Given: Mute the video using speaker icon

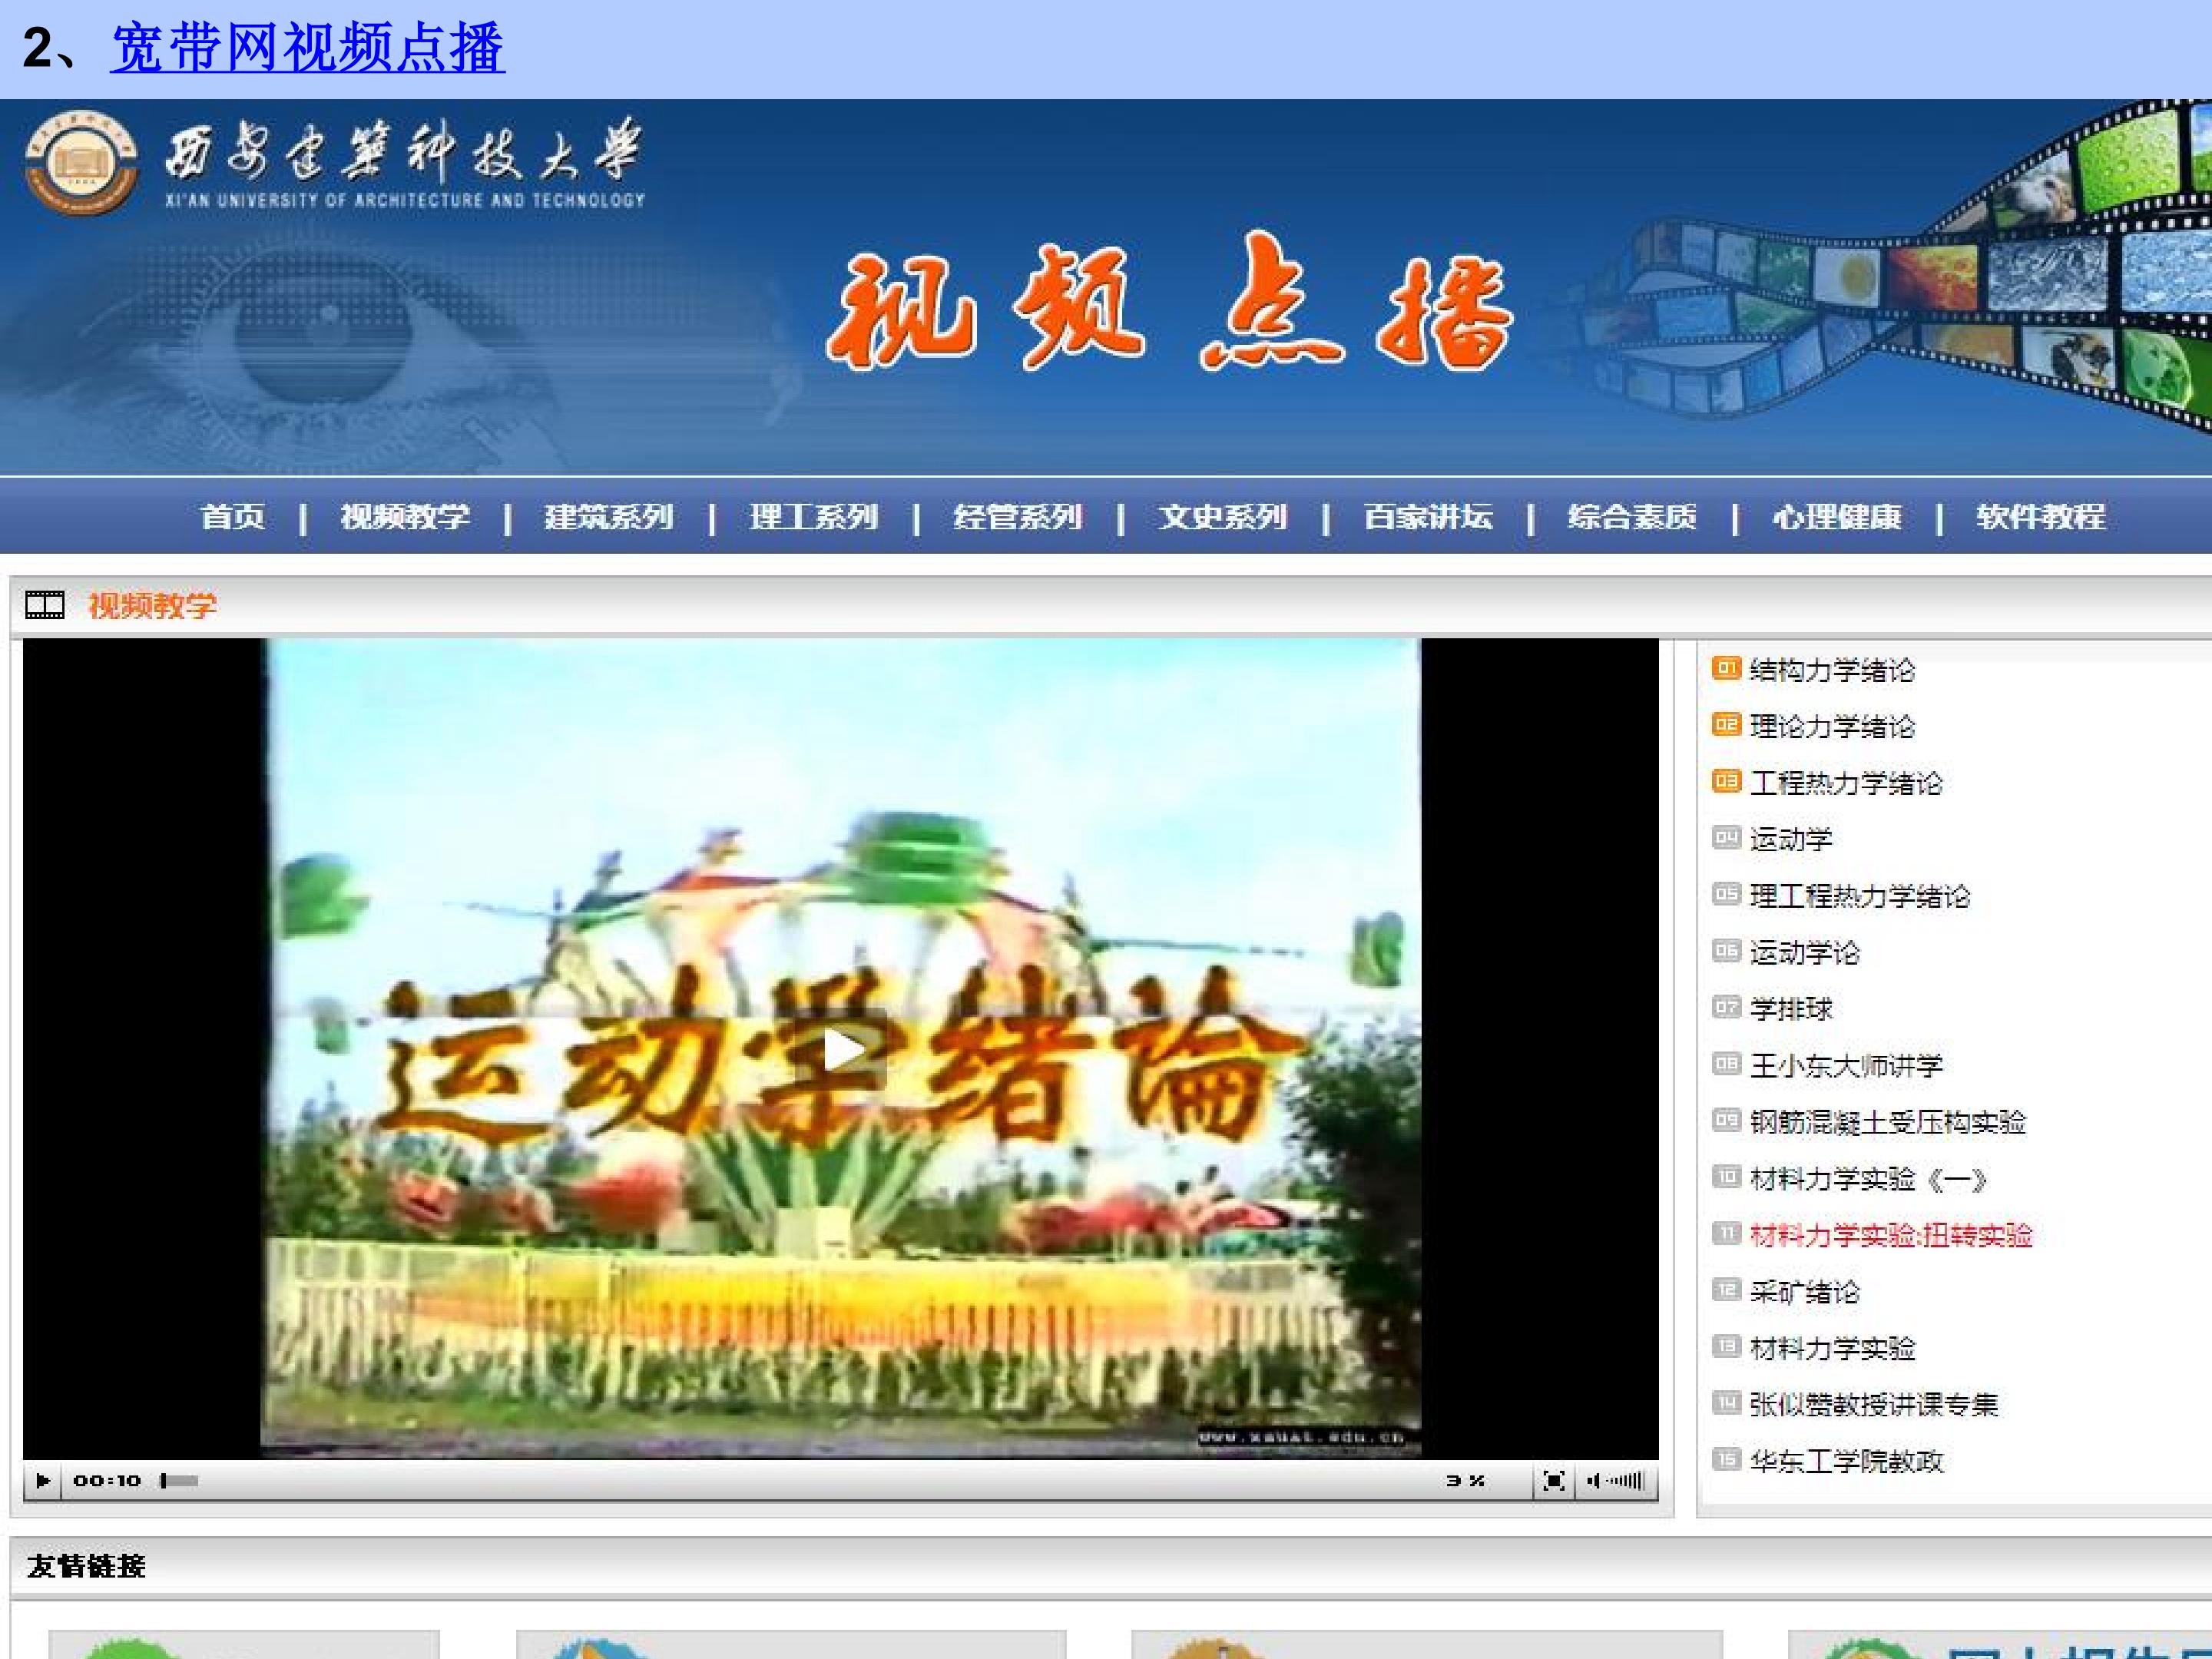Looking at the screenshot, I should click(1592, 1481).
